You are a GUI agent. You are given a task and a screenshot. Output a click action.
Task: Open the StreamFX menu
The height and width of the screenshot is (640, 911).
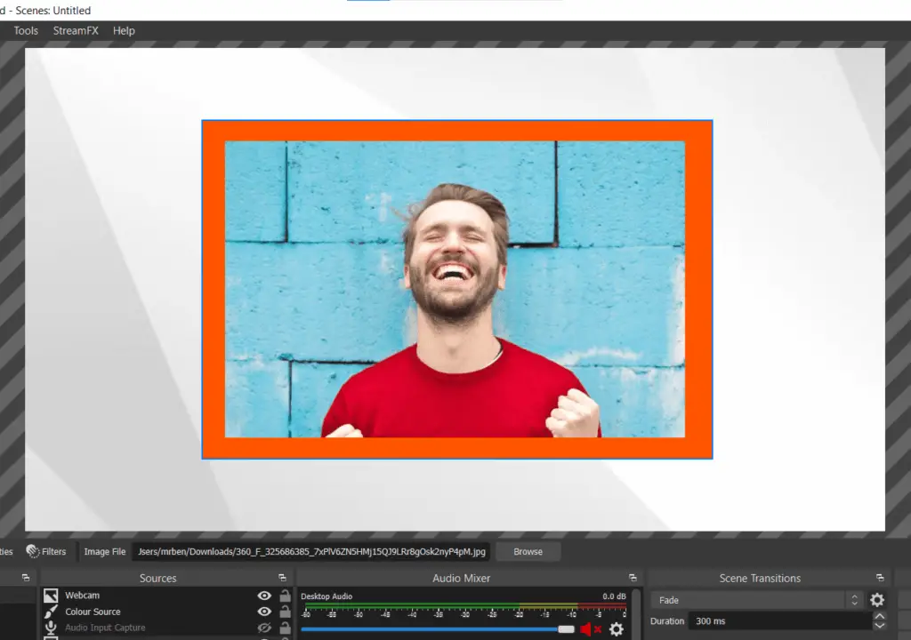coord(76,31)
